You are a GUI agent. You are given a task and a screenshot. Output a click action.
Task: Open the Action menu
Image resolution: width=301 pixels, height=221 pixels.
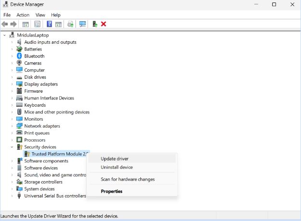click(23, 15)
